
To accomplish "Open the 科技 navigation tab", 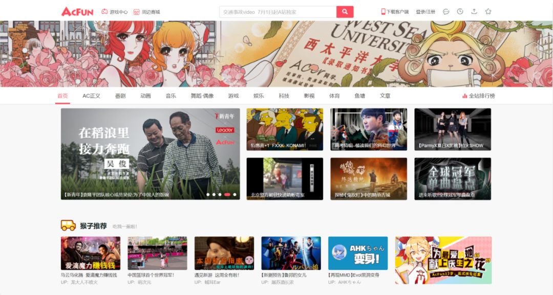I will click(x=284, y=96).
